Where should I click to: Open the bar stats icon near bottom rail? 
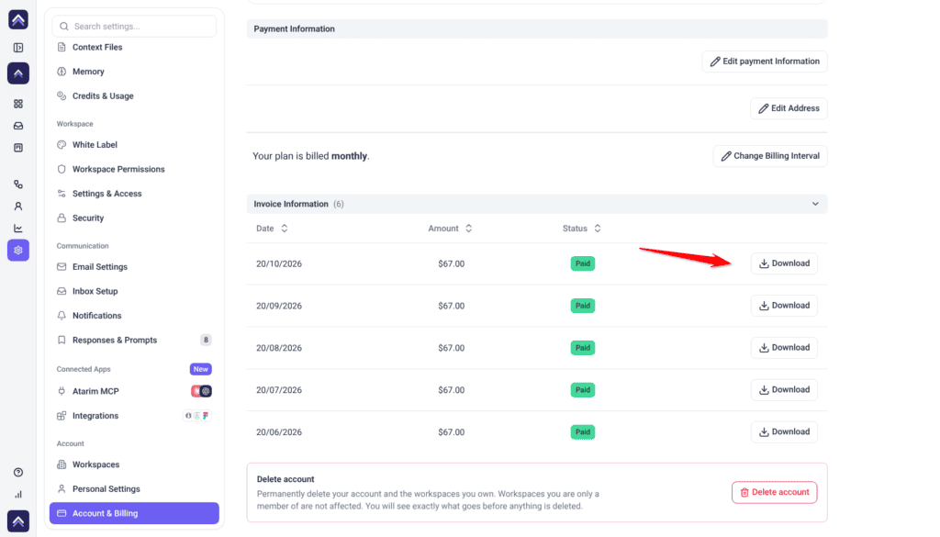(x=18, y=495)
